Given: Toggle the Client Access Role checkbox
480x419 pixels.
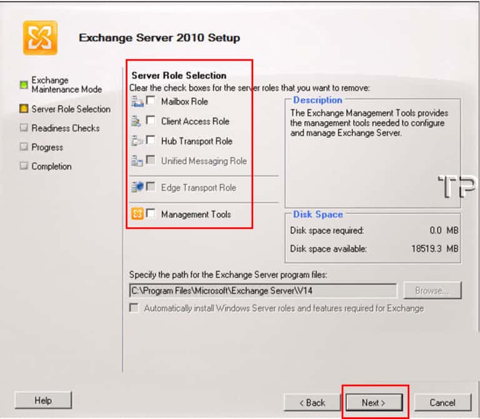Looking at the screenshot, I should [151, 120].
